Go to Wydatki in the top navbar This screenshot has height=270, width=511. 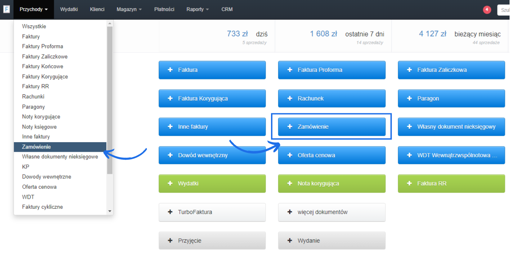69,9
